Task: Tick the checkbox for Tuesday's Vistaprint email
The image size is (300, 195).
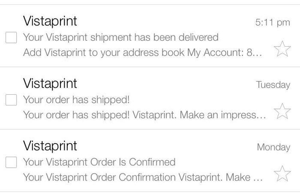Action: (x=11, y=100)
